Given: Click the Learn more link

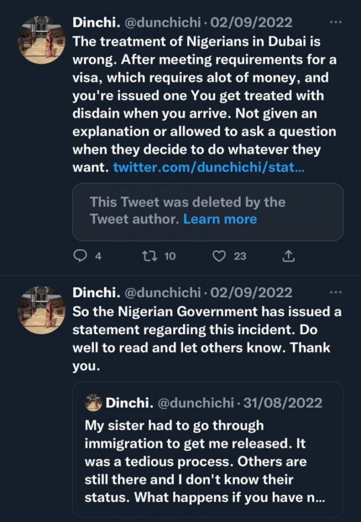Looking at the screenshot, I should [220, 219].
